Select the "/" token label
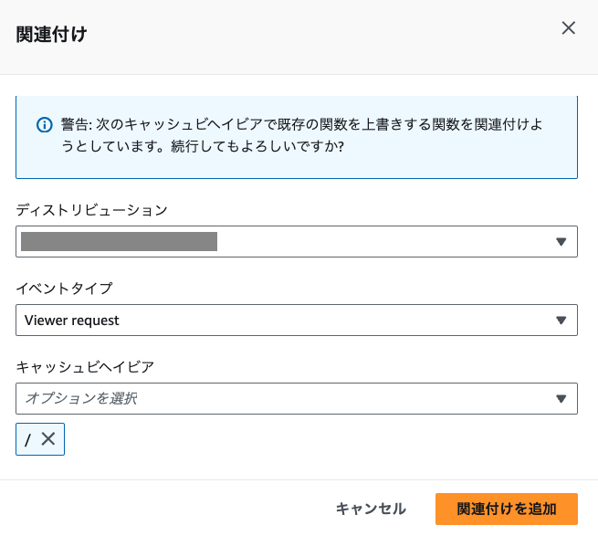Screen dimensions: 598x536 pos(27,440)
